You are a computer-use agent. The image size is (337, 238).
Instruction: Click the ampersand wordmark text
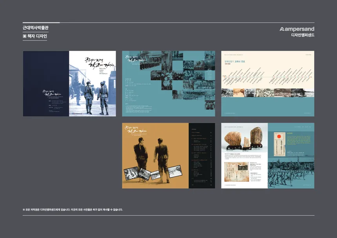pos(300,29)
